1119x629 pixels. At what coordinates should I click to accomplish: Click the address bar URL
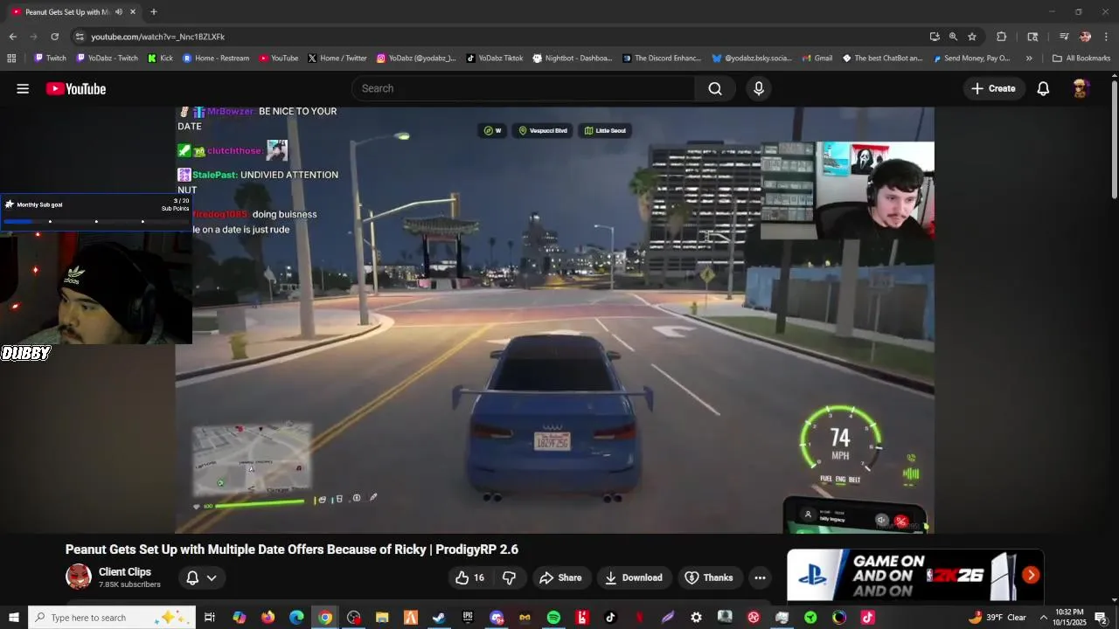coord(158,37)
